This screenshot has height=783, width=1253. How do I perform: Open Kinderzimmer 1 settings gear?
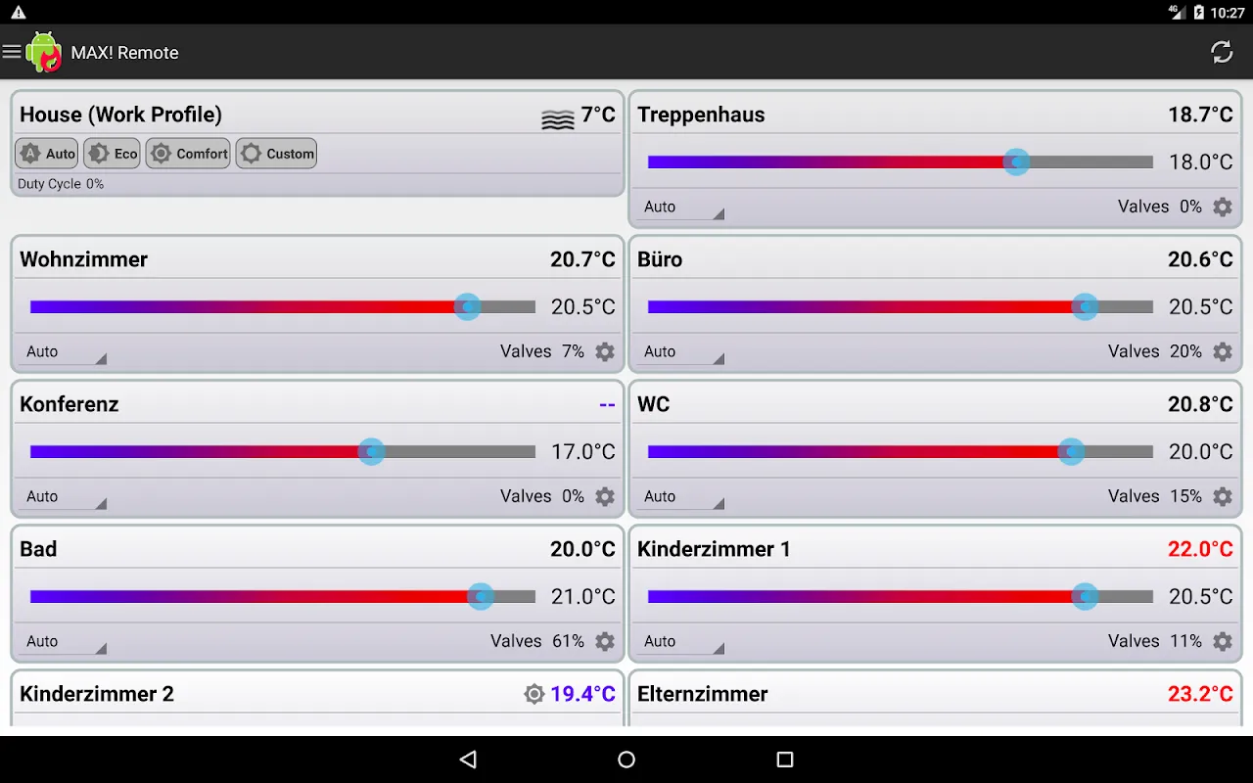click(1223, 641)
